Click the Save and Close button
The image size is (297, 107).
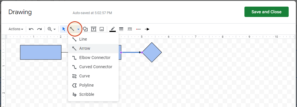click(266, 12)
